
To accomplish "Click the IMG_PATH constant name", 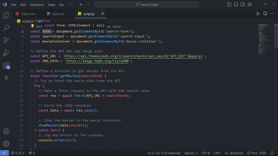I will click(x=50, y=61).
